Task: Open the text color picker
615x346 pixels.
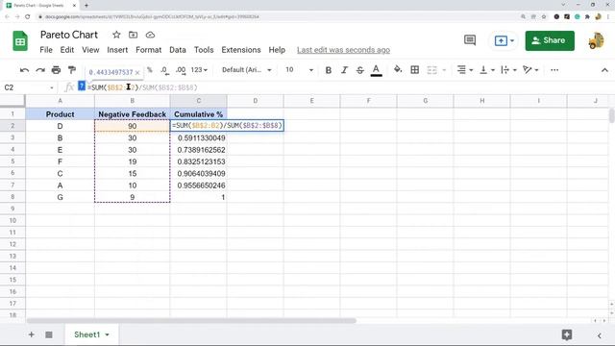Action: coord(376,70)
